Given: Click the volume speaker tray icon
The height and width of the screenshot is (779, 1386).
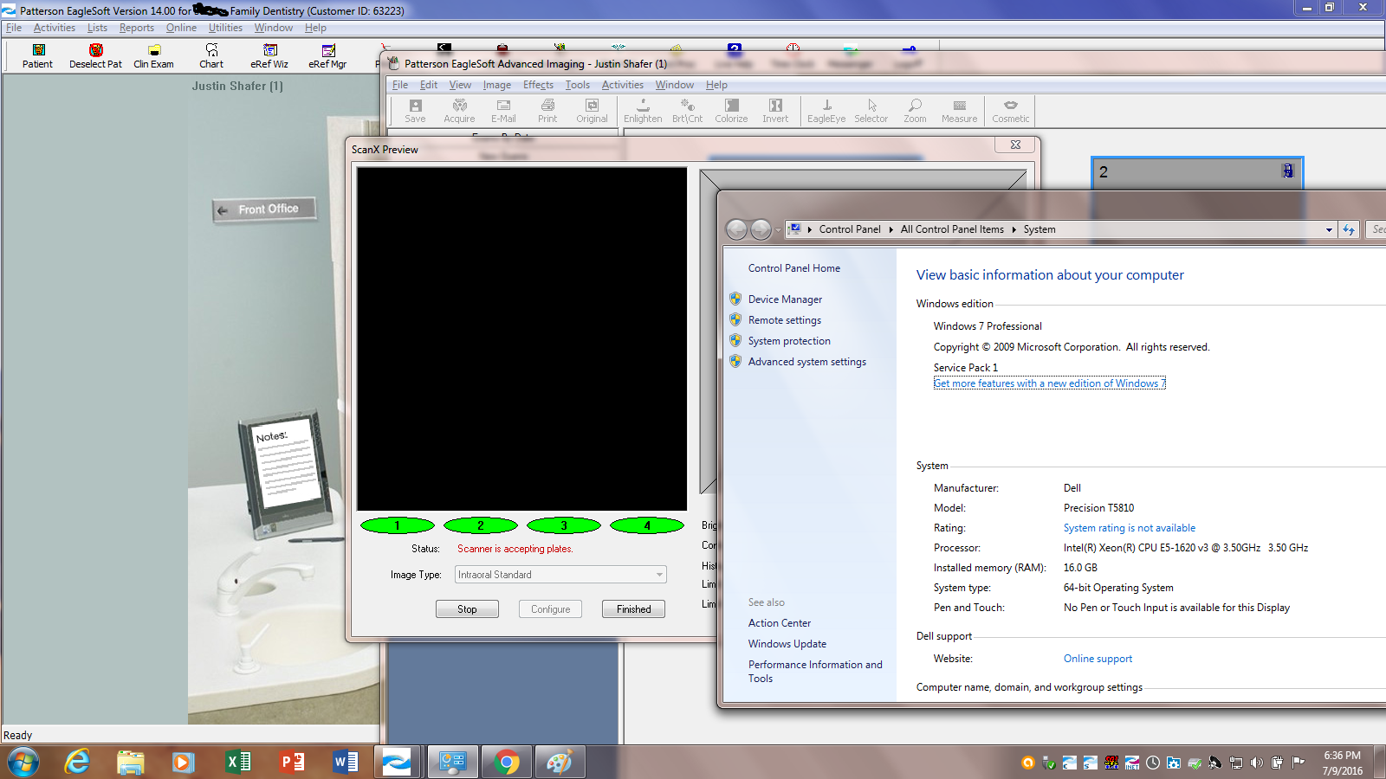Looking at the screenshot, I should pyautogui.click(x=1256, y=763).
